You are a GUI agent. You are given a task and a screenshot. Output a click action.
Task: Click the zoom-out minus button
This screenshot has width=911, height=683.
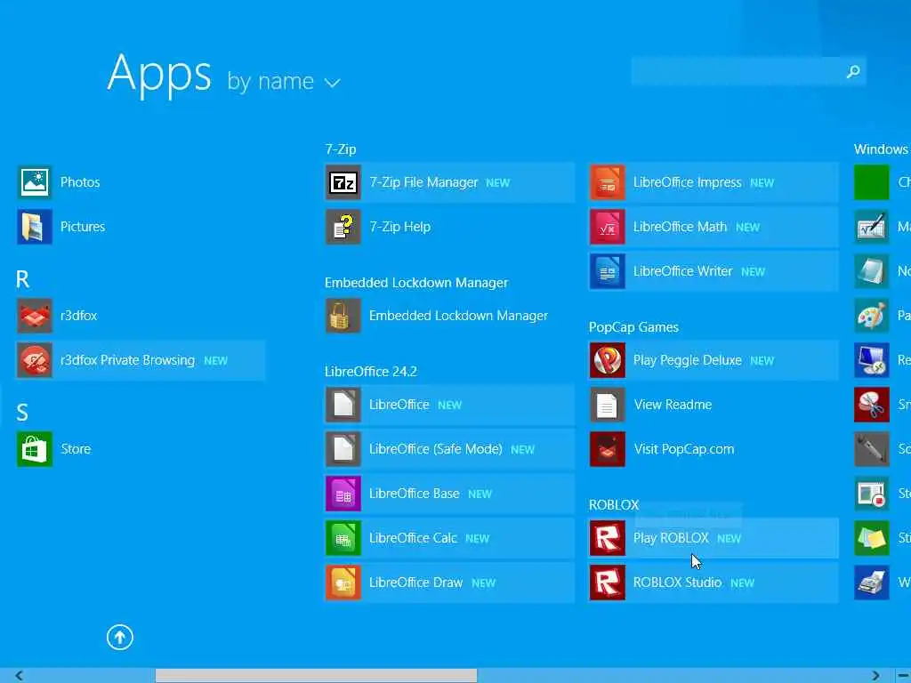[902, 676]
